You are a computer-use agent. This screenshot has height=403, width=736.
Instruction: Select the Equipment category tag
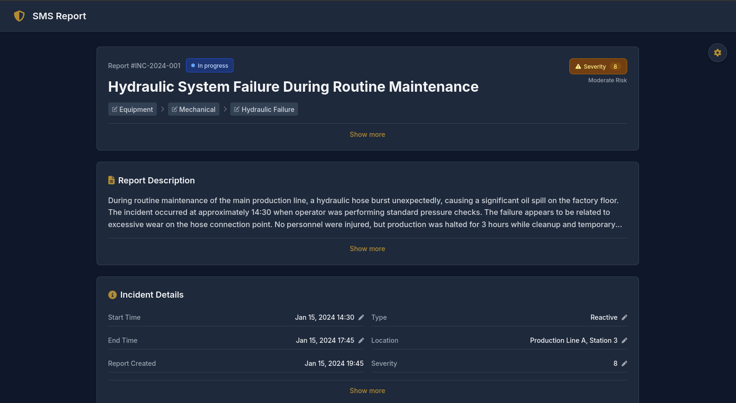point(132,110)
